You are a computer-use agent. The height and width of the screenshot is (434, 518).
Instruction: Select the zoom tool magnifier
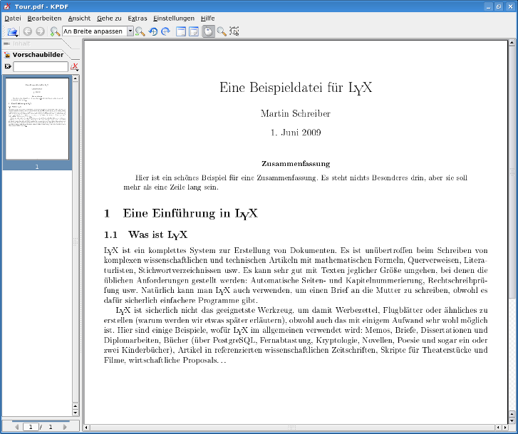pos(222,31)
